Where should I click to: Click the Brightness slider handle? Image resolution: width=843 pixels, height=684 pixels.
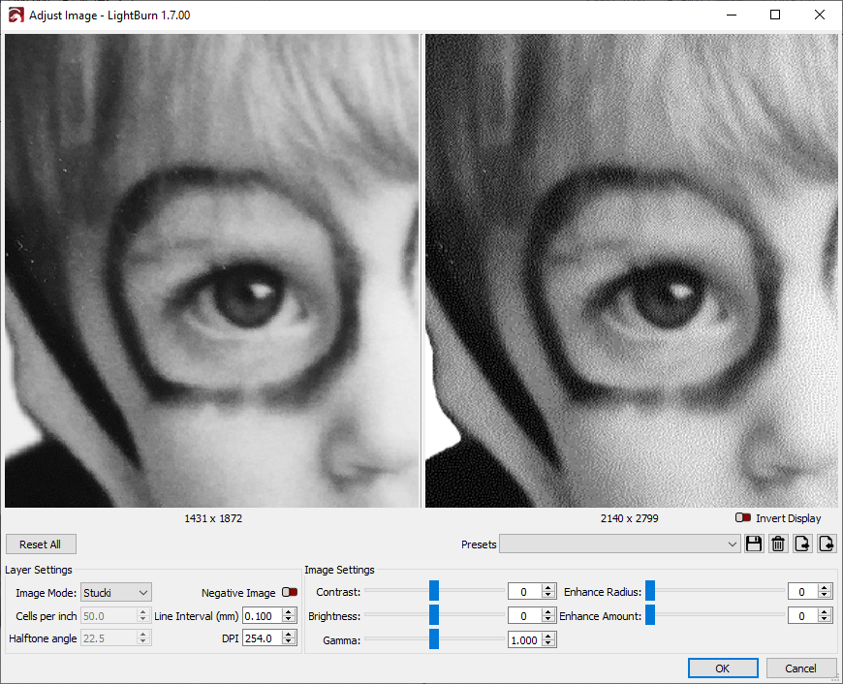pos(434,615)
